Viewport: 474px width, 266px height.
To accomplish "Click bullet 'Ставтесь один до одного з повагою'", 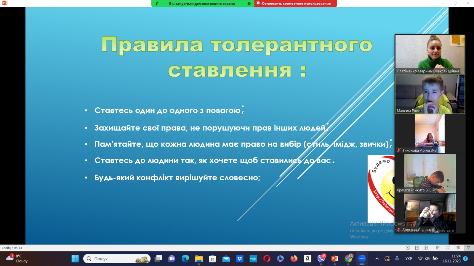I will (169, 110).
